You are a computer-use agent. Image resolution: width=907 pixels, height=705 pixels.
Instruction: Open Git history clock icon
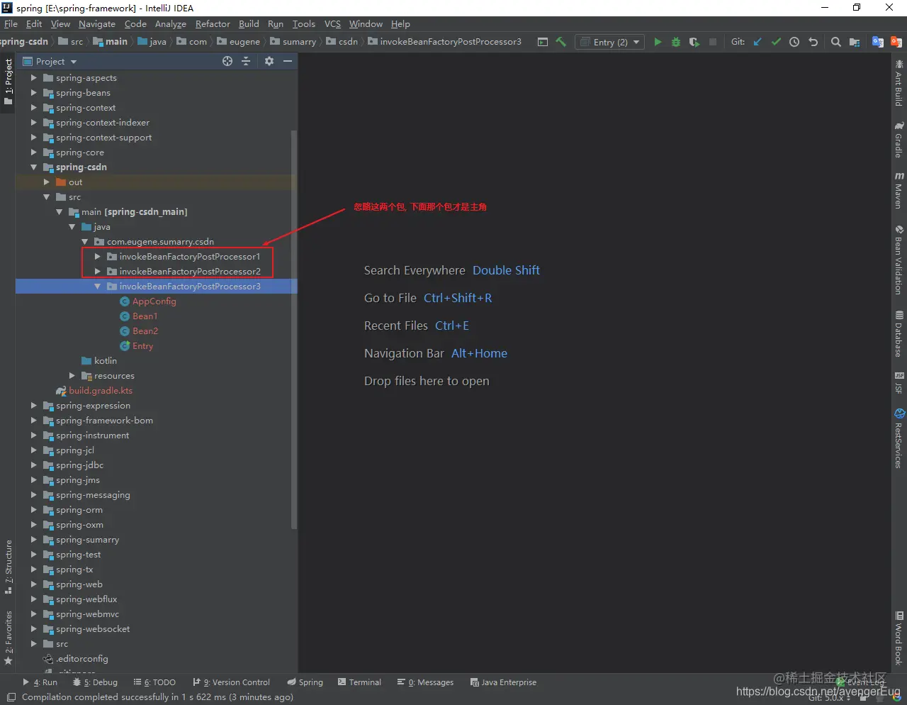point(794,42)
